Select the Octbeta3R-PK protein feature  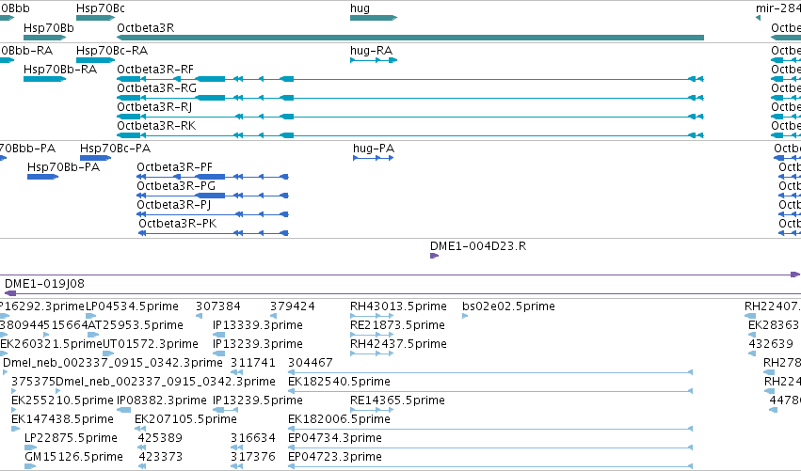click(214, 234)
